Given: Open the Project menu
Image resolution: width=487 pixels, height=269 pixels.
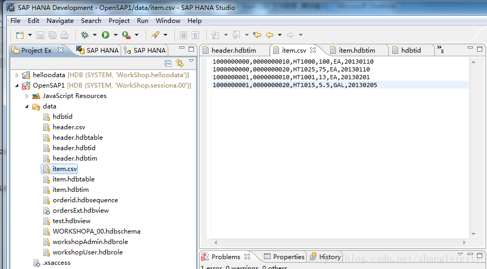Looking at the screenshot, I should point(119,21).
